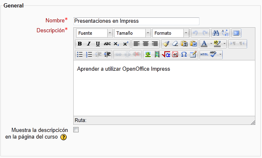Open the Tamaño size dropdown

pyautogui.click(x=132, y=33)
